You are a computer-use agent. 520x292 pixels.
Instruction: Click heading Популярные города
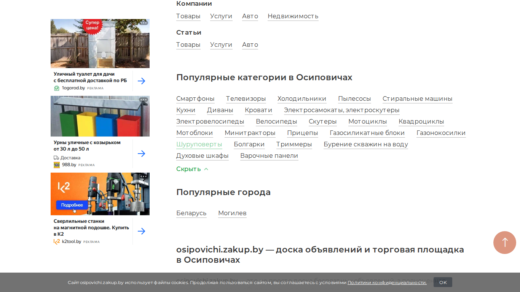point(223,192)
